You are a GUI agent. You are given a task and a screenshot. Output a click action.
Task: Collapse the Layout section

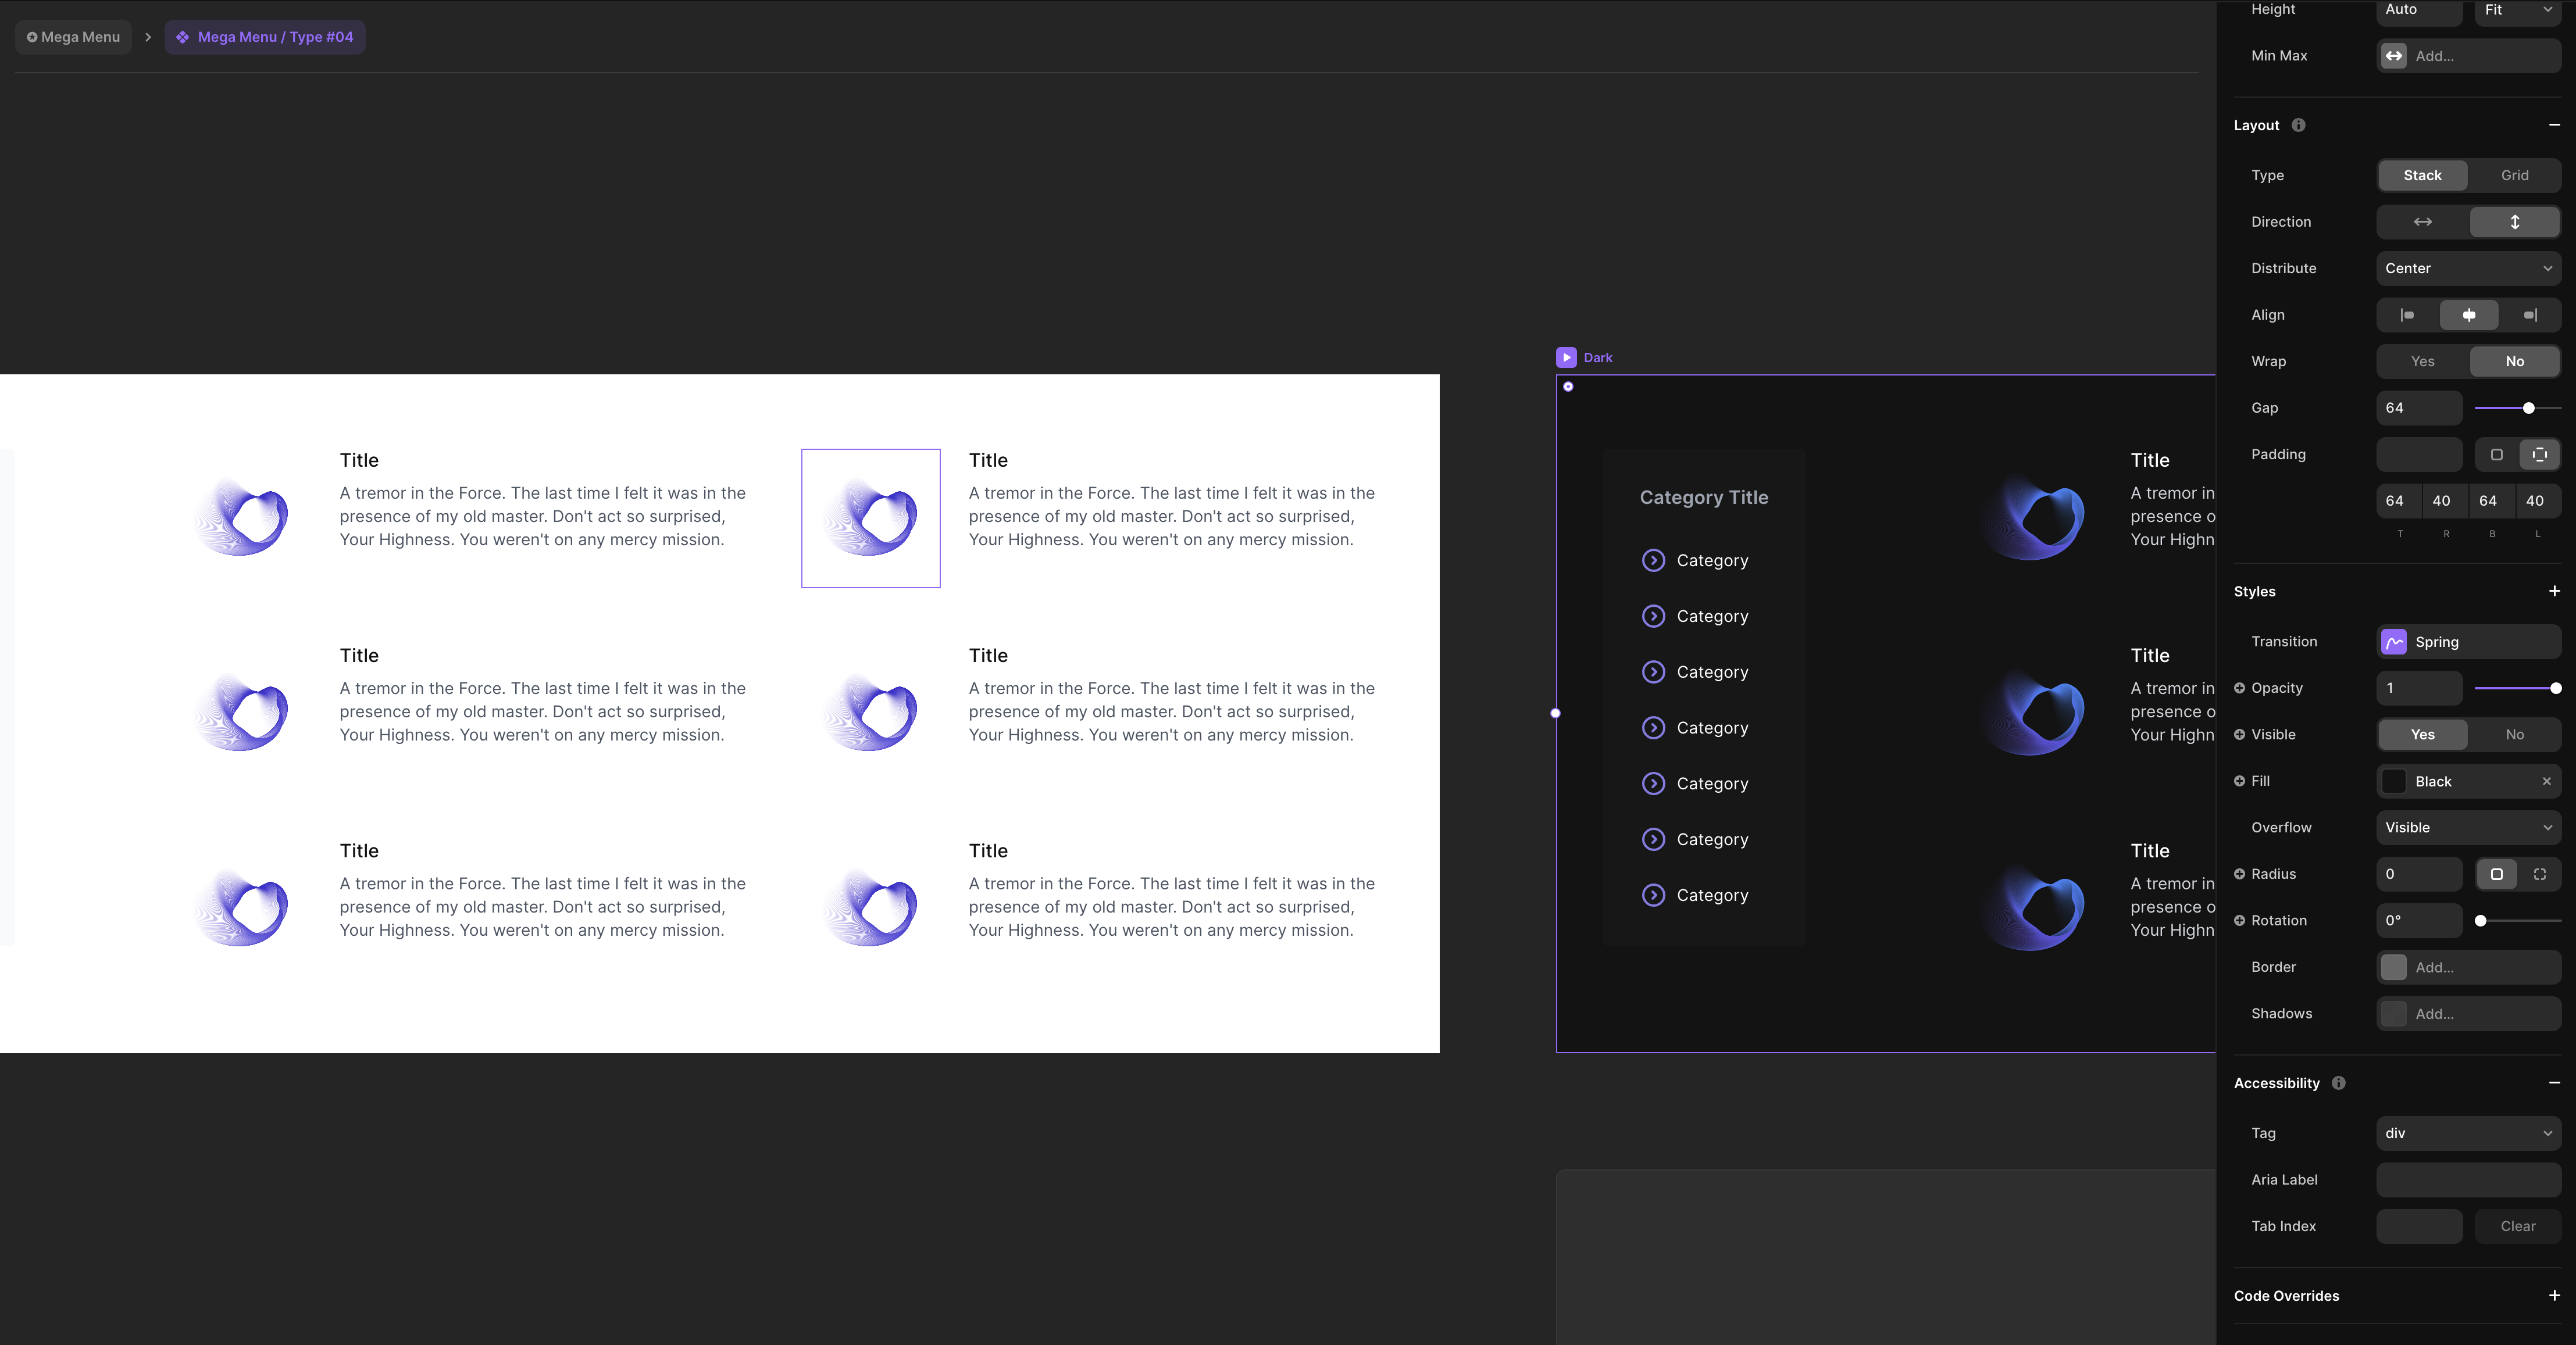[x=2554, y=125]
